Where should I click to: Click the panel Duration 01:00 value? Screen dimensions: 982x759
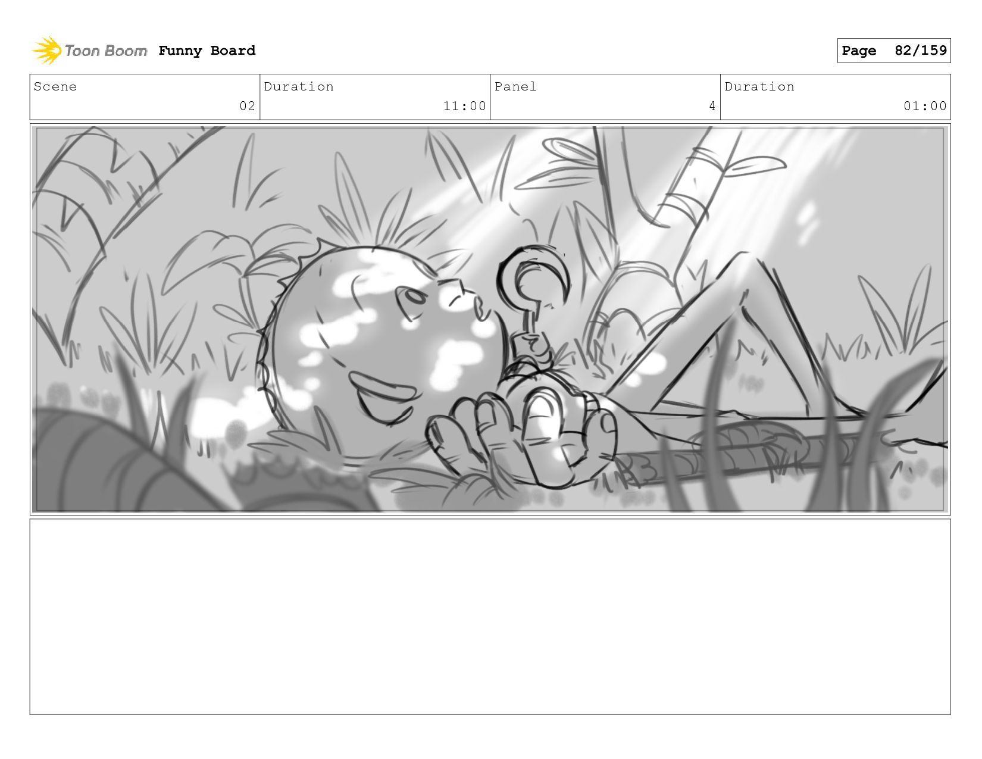coord(925,106)
